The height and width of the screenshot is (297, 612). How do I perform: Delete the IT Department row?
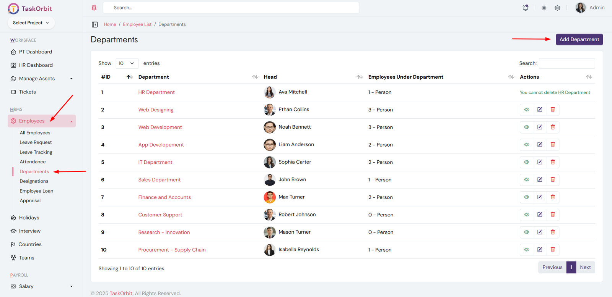tap(553, 162)
